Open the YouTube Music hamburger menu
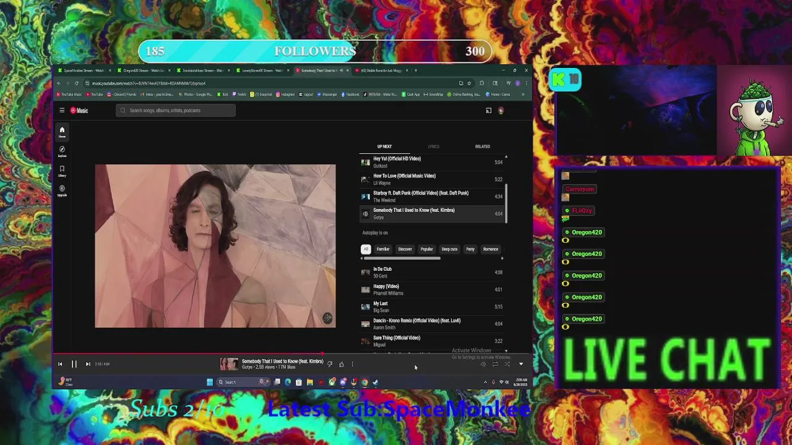This screenshot has height=445, width=792. (62, 111)
